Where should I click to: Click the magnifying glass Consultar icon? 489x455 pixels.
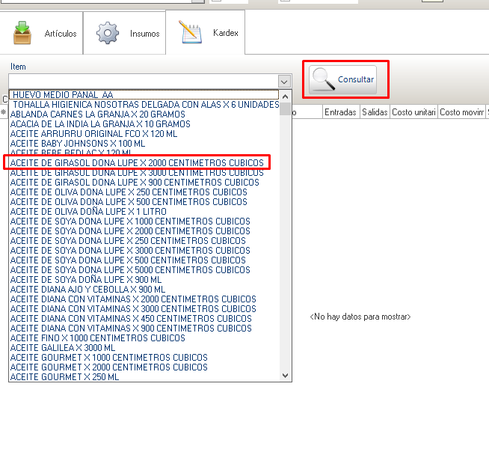pyautogui.click(x=324, y=79)
